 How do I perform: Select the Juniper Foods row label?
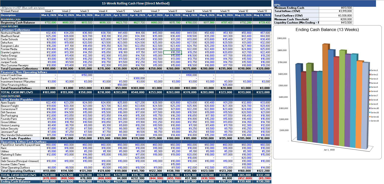(20, 62)
